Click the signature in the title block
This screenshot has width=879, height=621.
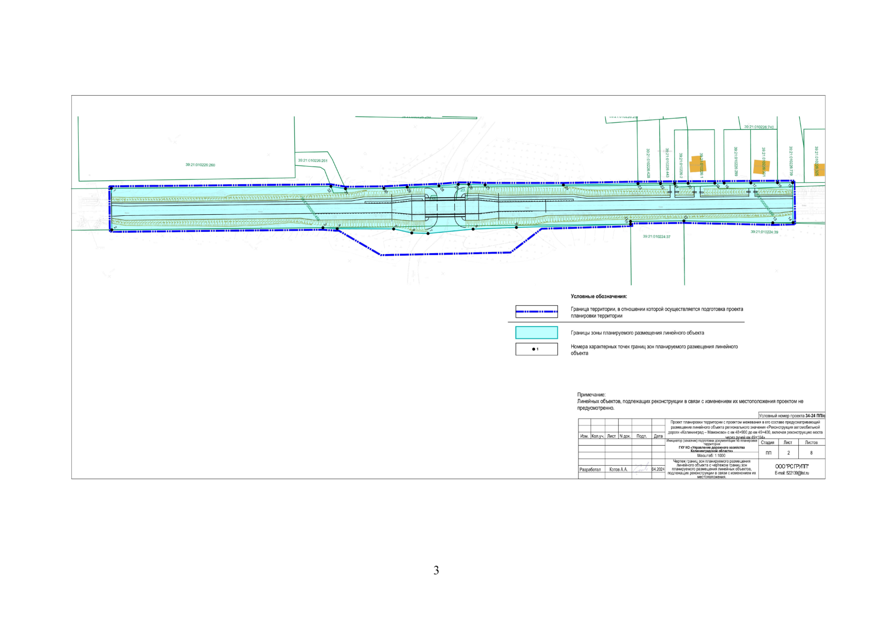641,468
